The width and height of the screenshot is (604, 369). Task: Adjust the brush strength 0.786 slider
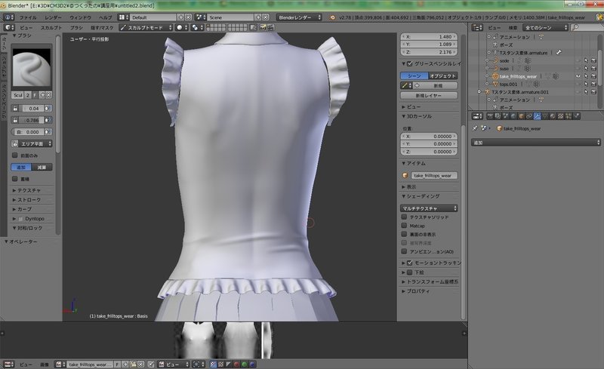pyautogui.click(x=31, y=120)
